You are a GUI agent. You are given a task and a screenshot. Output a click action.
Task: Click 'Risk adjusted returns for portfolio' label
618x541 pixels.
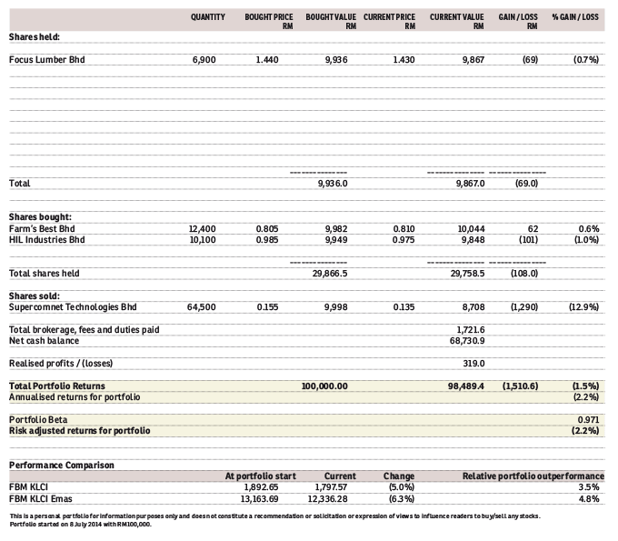pos(80,431)
